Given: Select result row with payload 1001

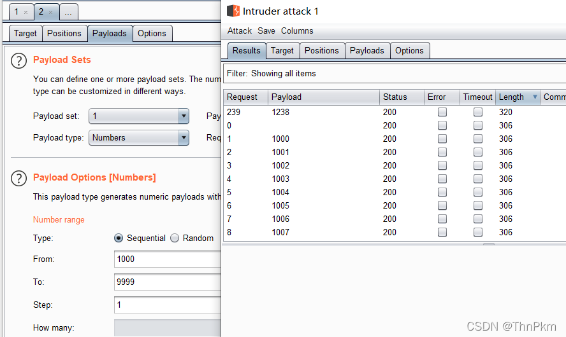Looking at the screenshot, I should point(395,152).
